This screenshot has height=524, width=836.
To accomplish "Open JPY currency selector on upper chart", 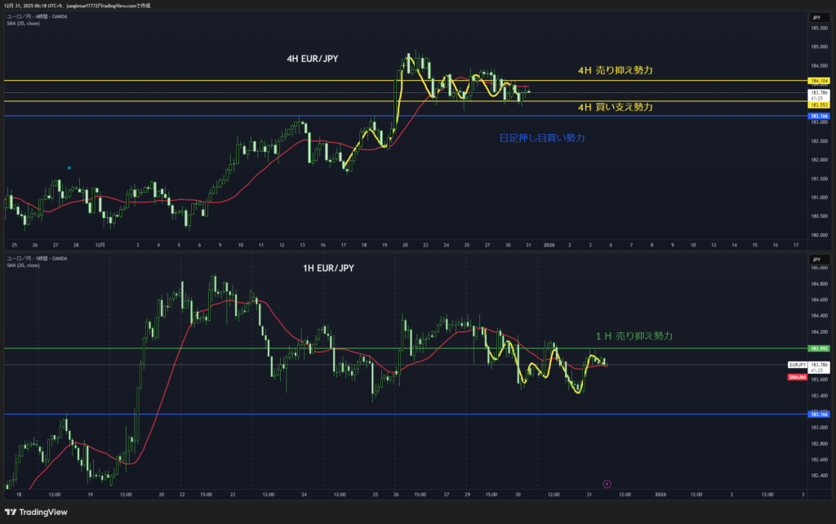I will (816, 17).
